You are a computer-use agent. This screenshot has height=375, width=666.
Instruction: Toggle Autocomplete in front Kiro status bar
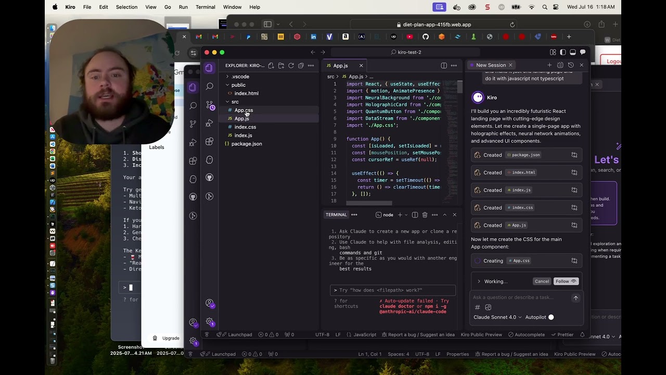pyautogui.click(x=527, y=334)
